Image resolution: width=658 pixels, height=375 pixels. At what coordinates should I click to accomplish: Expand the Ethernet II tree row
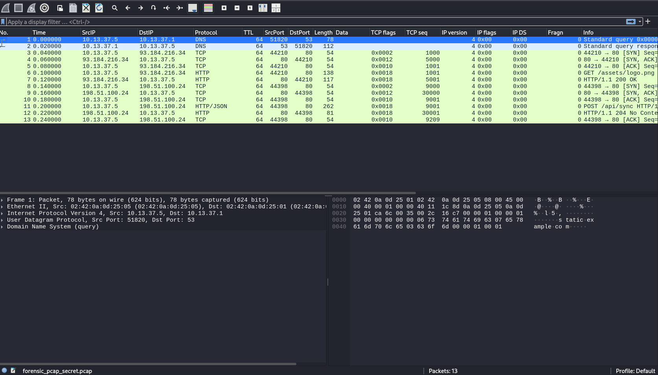(x=2, y=207)
